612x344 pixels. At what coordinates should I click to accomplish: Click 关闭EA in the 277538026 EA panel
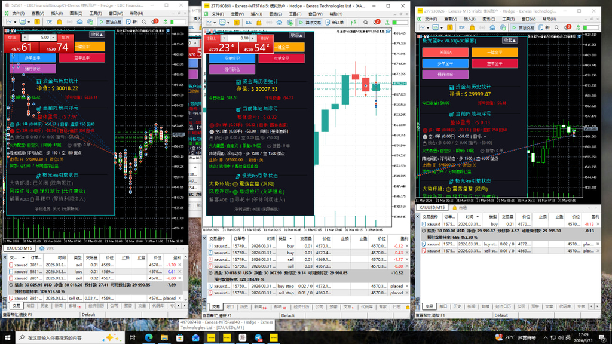pyautogui.click(x=445, y=53)
